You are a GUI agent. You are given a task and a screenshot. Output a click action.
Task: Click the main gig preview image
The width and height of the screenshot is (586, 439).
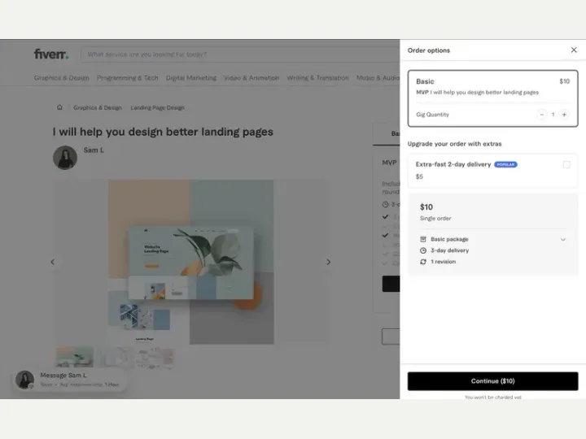coord(191,262)
